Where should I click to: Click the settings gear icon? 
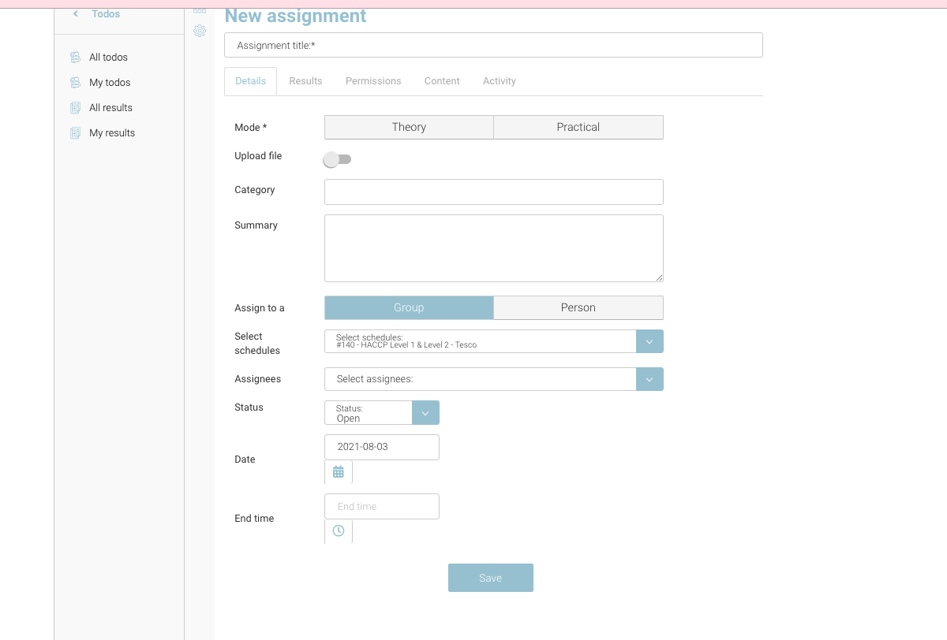[x=200, y=31]
